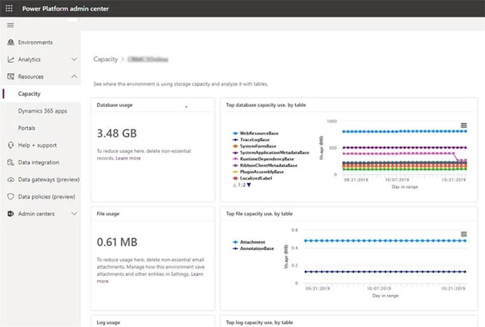This screenshot has height=327, width=485.
Task: Click Top log capacity use header
Action: click(x=259, y=323)
